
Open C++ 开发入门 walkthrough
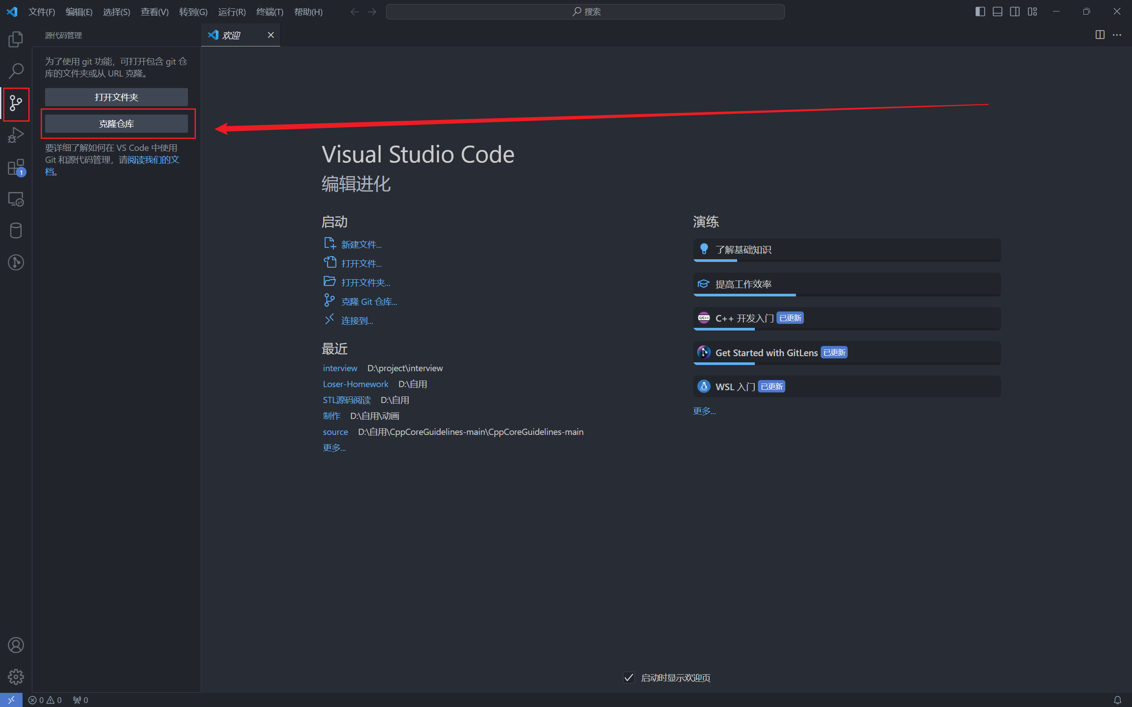point(846,319)
